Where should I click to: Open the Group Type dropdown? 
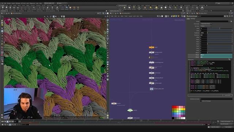point(206,24)
